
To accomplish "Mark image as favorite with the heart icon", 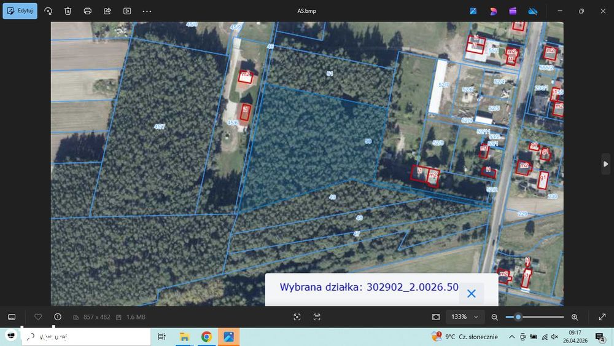I will point(38,317).
